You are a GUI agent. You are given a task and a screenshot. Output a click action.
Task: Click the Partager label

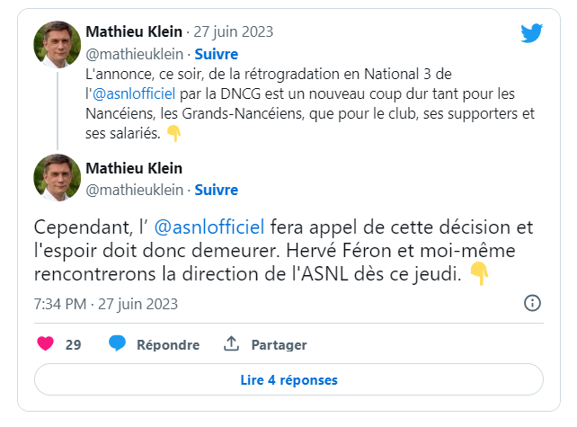[279, 345]
